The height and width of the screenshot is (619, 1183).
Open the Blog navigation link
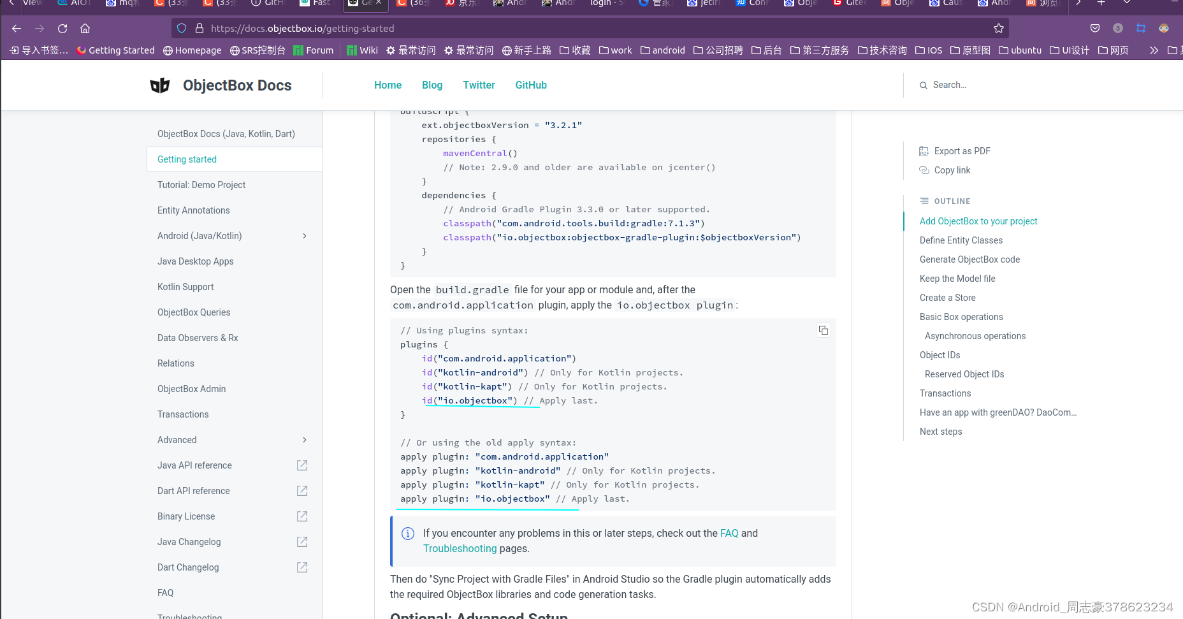(432, 85)
